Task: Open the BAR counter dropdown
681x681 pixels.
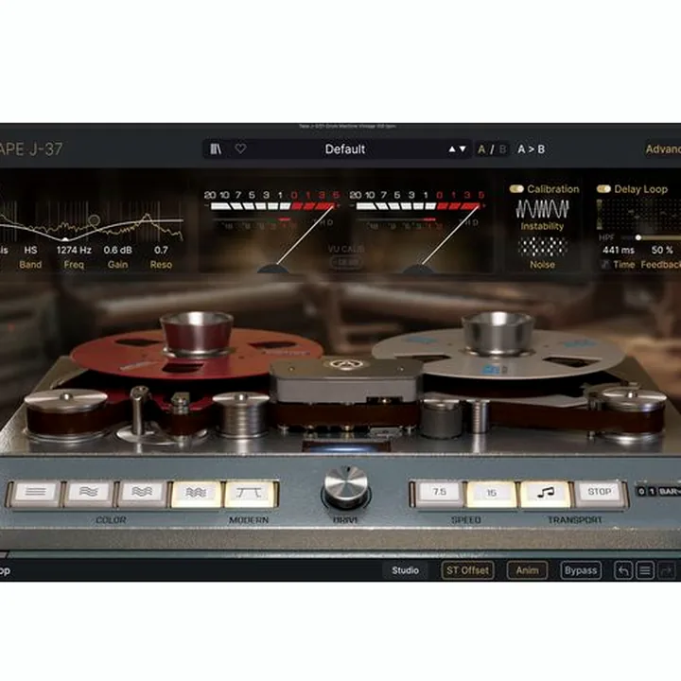Action: (x=669, y=491)
